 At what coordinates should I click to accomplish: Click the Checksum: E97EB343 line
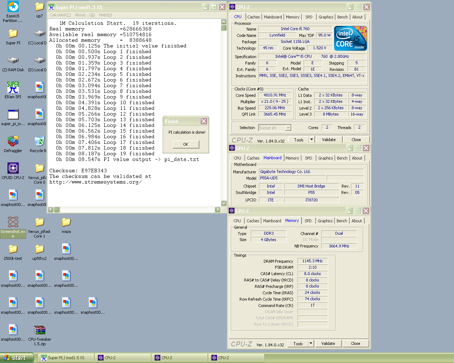pos(78,171)
